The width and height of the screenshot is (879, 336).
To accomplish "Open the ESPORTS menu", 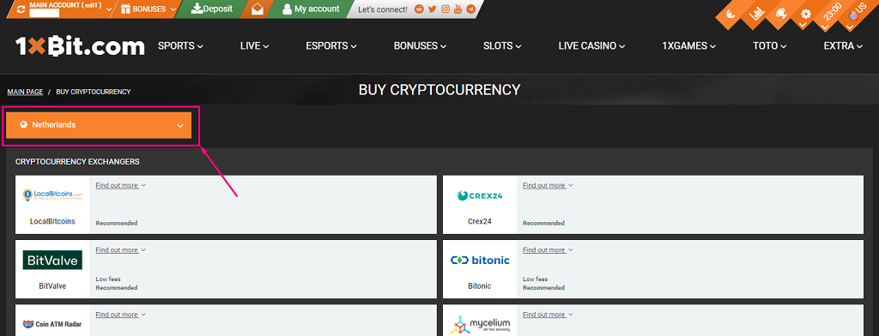I will [x=330, y=46].
